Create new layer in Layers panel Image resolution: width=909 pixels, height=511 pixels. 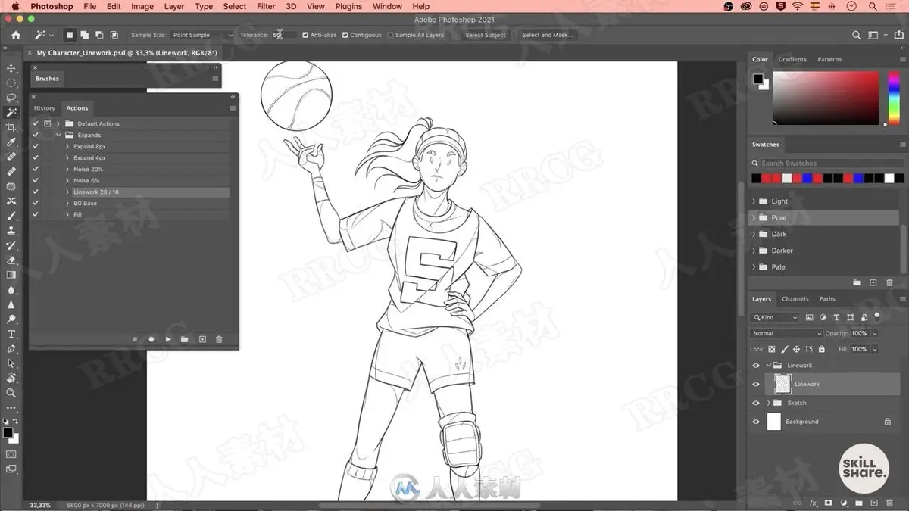[874, 502]
